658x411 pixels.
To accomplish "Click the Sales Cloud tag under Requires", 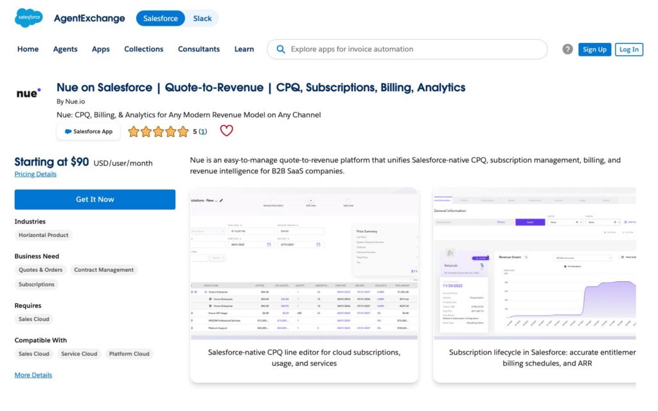I will click(34, 319).
